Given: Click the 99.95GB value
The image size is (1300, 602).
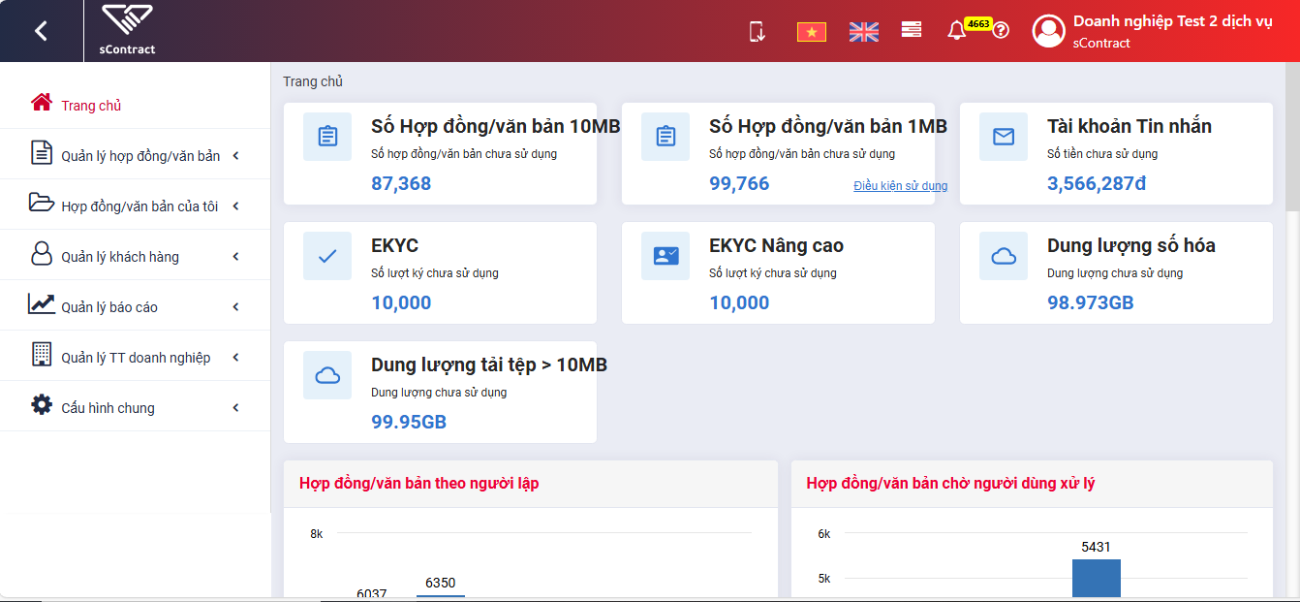Looking at the screenshot, I should point(409,422).
